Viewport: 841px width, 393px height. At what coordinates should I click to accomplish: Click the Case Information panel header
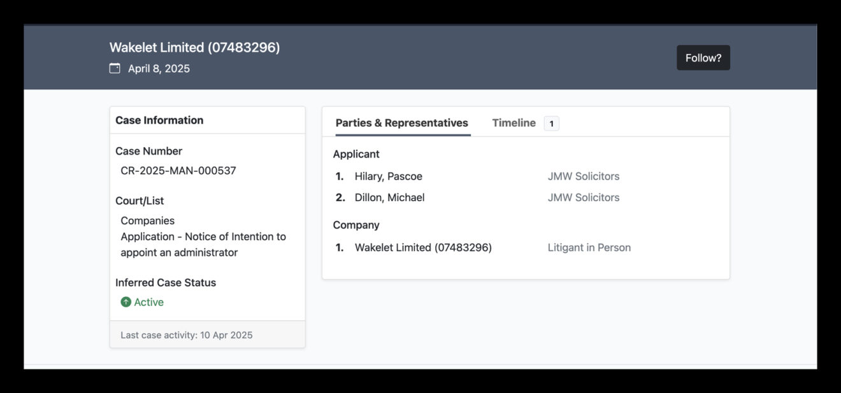[x=159, y=120]
